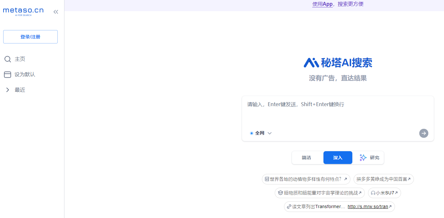Click the headphone icon on 小米SU7 suggestion
444x218 pixels.
point(373,193)
